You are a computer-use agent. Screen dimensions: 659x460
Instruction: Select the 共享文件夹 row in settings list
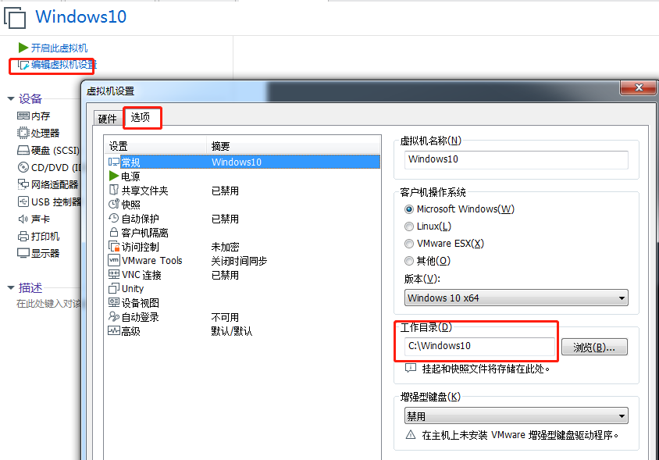242,191
